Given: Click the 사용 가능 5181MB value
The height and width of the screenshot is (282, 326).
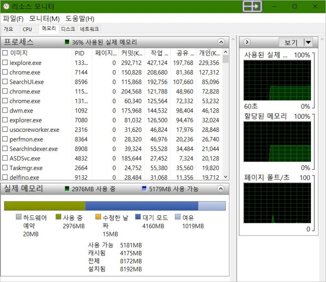Looking at the screenshot, I should click(x=131, y=245).
